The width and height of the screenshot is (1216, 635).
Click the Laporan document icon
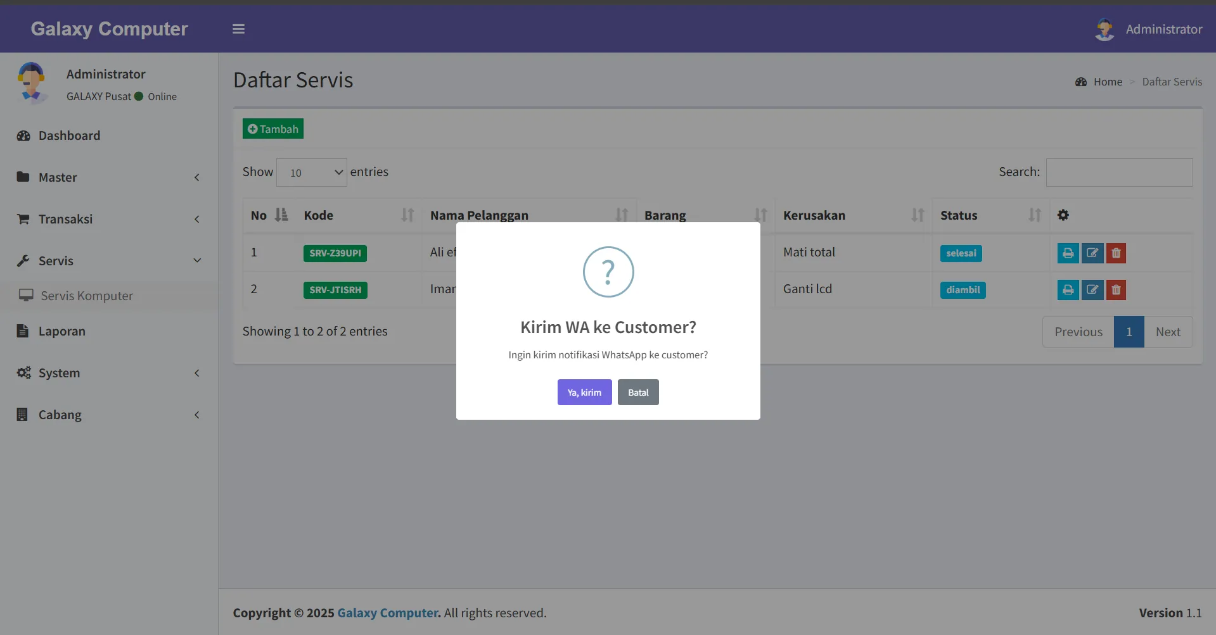22,330
